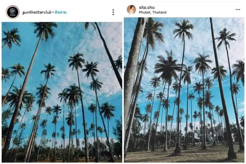Open the horizontal three-dot options on sita.chu post

click(x=238, y=10)
